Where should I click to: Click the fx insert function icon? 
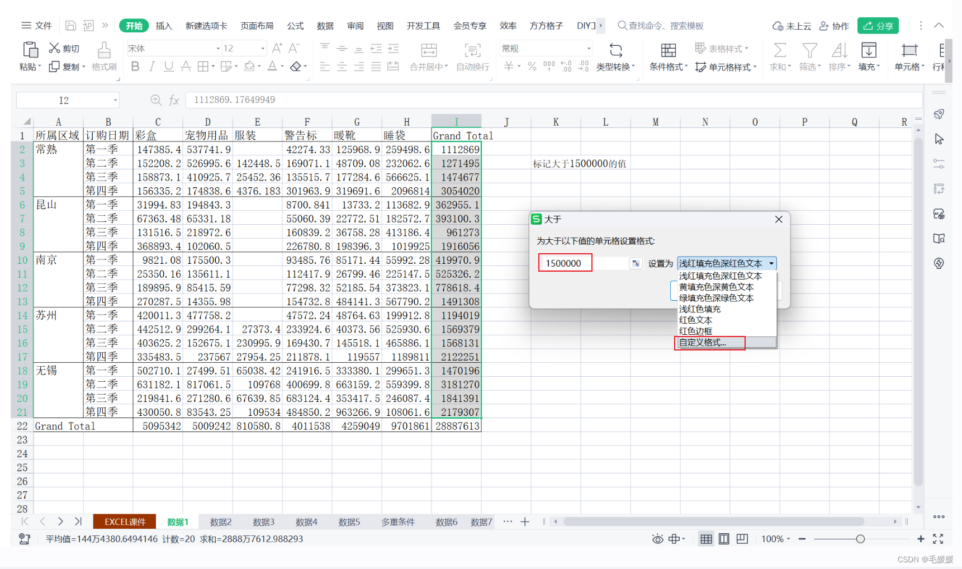(174, 100)
